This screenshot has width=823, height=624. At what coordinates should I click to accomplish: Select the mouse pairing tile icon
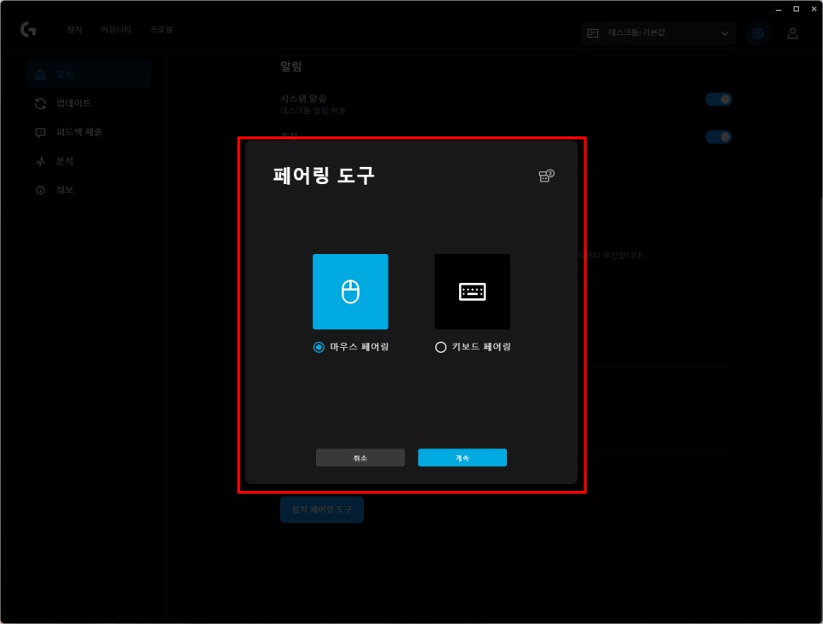pos(350,292)
